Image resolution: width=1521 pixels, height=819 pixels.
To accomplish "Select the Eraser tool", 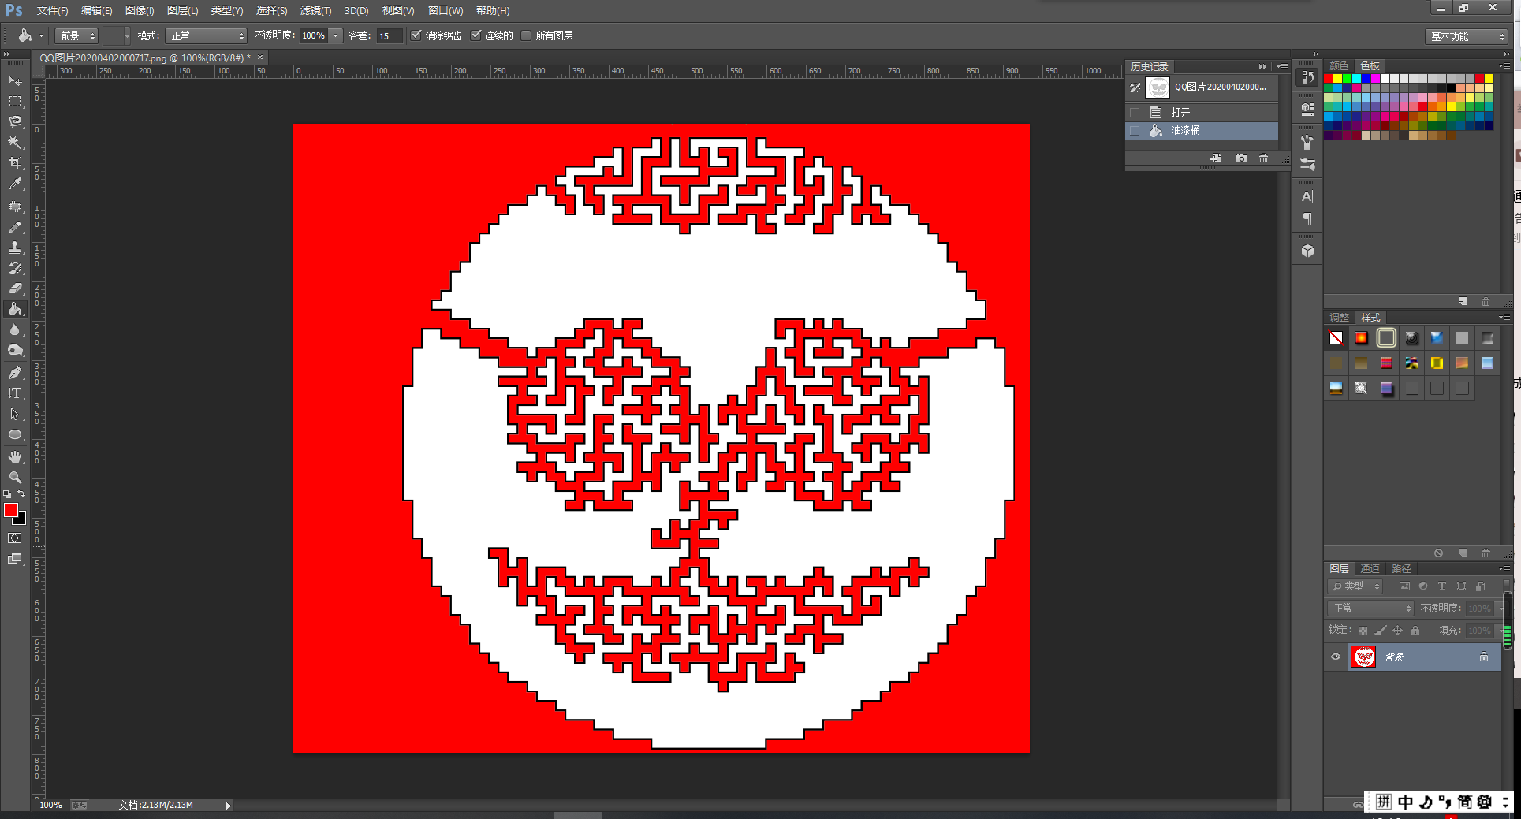I will coord(15,289).
